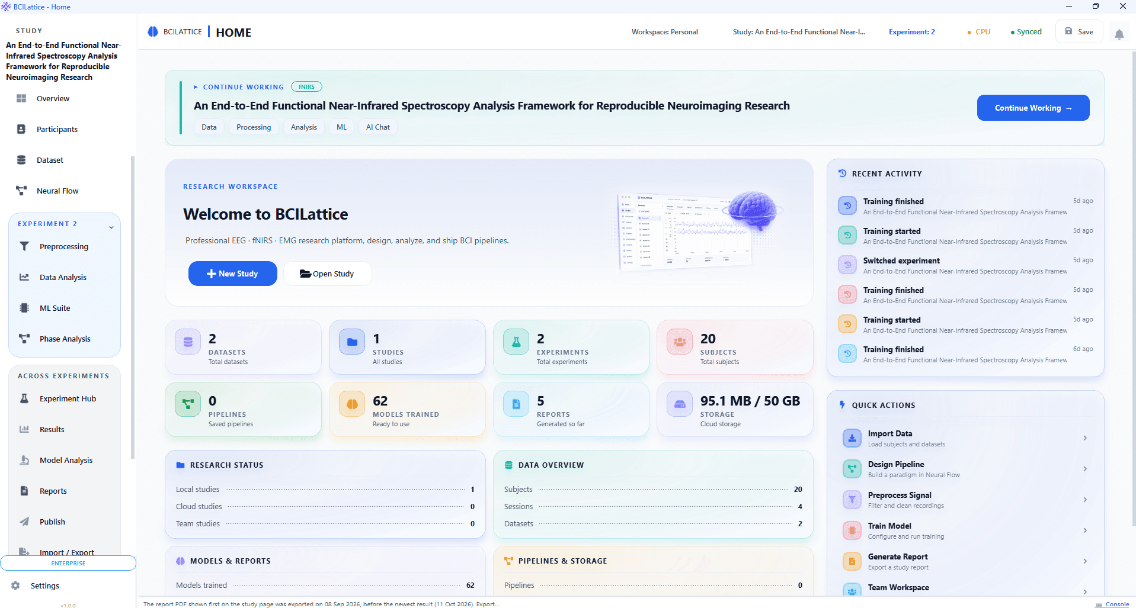
Task: Open the Switched experiment activity entry
Action: pyautogui.click(x=965, y=265)
